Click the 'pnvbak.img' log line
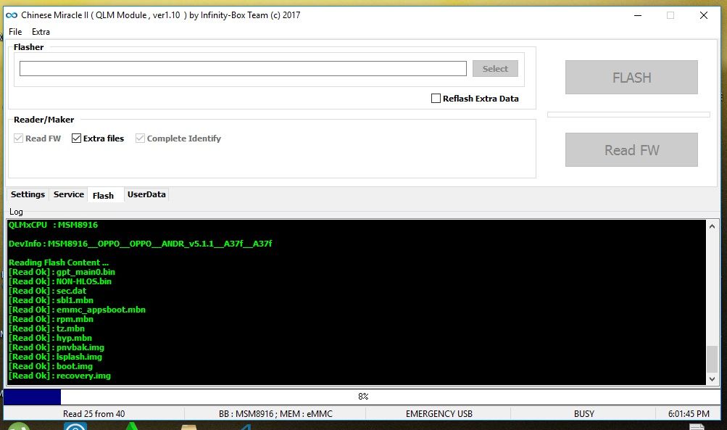727x430 pixels. (x=57, y=347)
